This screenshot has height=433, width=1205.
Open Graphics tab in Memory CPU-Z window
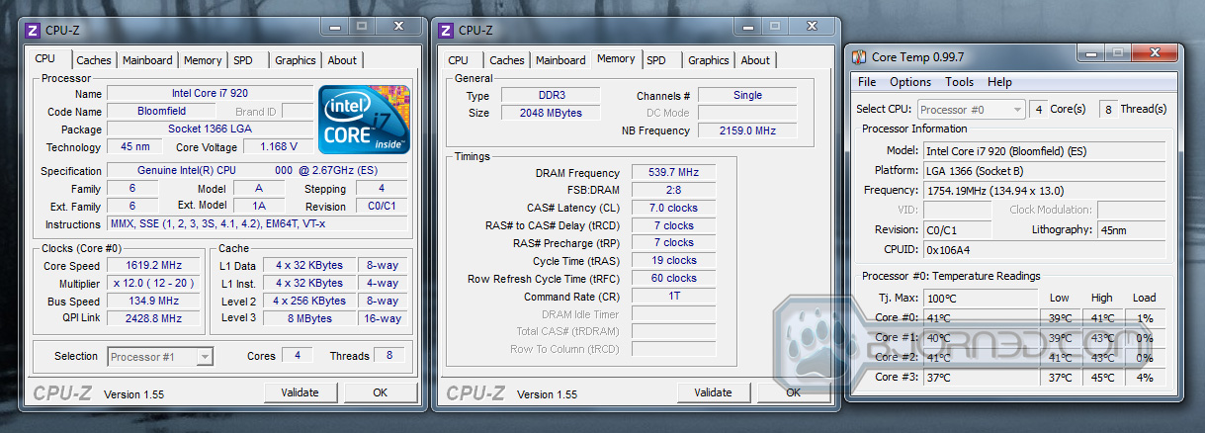(x=709, y=60)
